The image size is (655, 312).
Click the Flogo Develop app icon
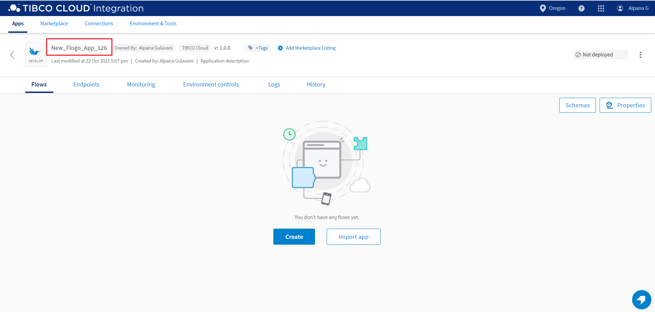(36, 55)
